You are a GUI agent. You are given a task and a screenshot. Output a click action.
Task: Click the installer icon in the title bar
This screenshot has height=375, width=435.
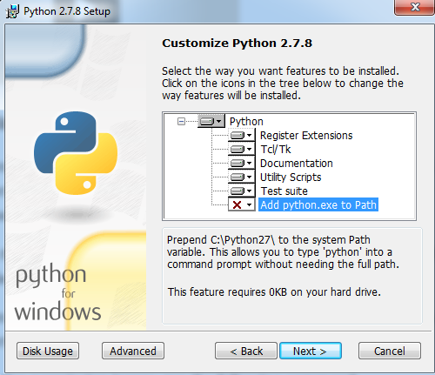(x=12, y=11)
